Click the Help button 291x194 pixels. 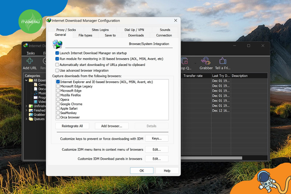click(x=167, y=171)
